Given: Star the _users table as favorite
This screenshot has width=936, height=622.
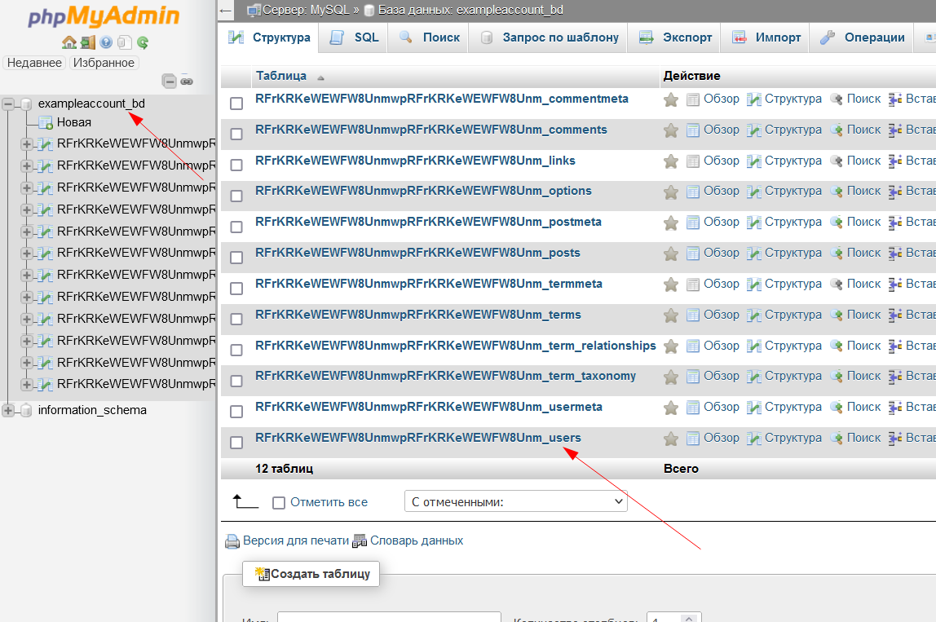Looking at the screenshot, I should pos(671,439).
